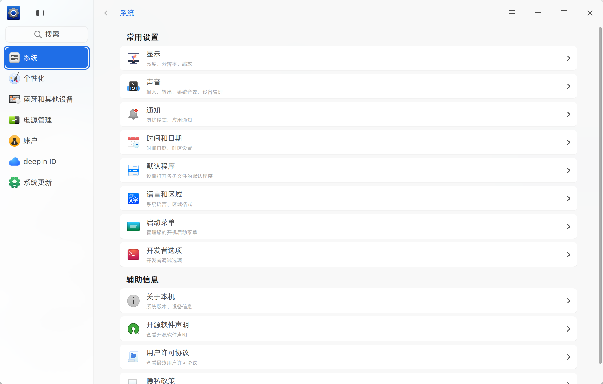The height and width of the screenshot is (384, 603).
Task: Click the search input field
Action: pos(47,34)
